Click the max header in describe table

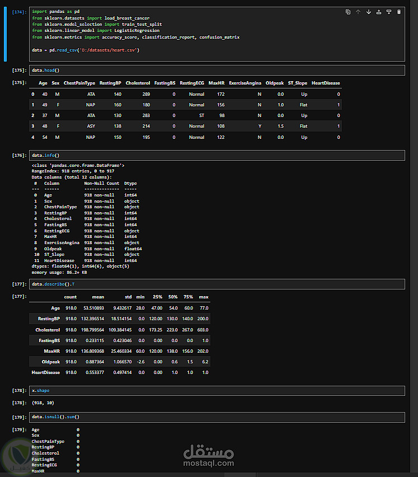204,297
